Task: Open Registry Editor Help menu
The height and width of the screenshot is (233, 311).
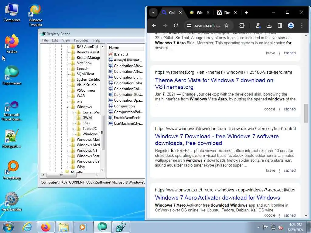Action: click(96, 40)
